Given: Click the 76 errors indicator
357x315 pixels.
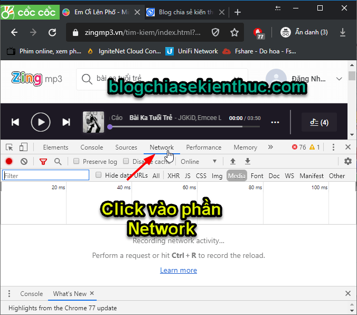Looking at the screenshot, I should (x=299, y=147).
